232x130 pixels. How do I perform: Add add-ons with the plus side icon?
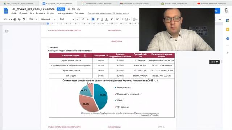coord(228,53)
